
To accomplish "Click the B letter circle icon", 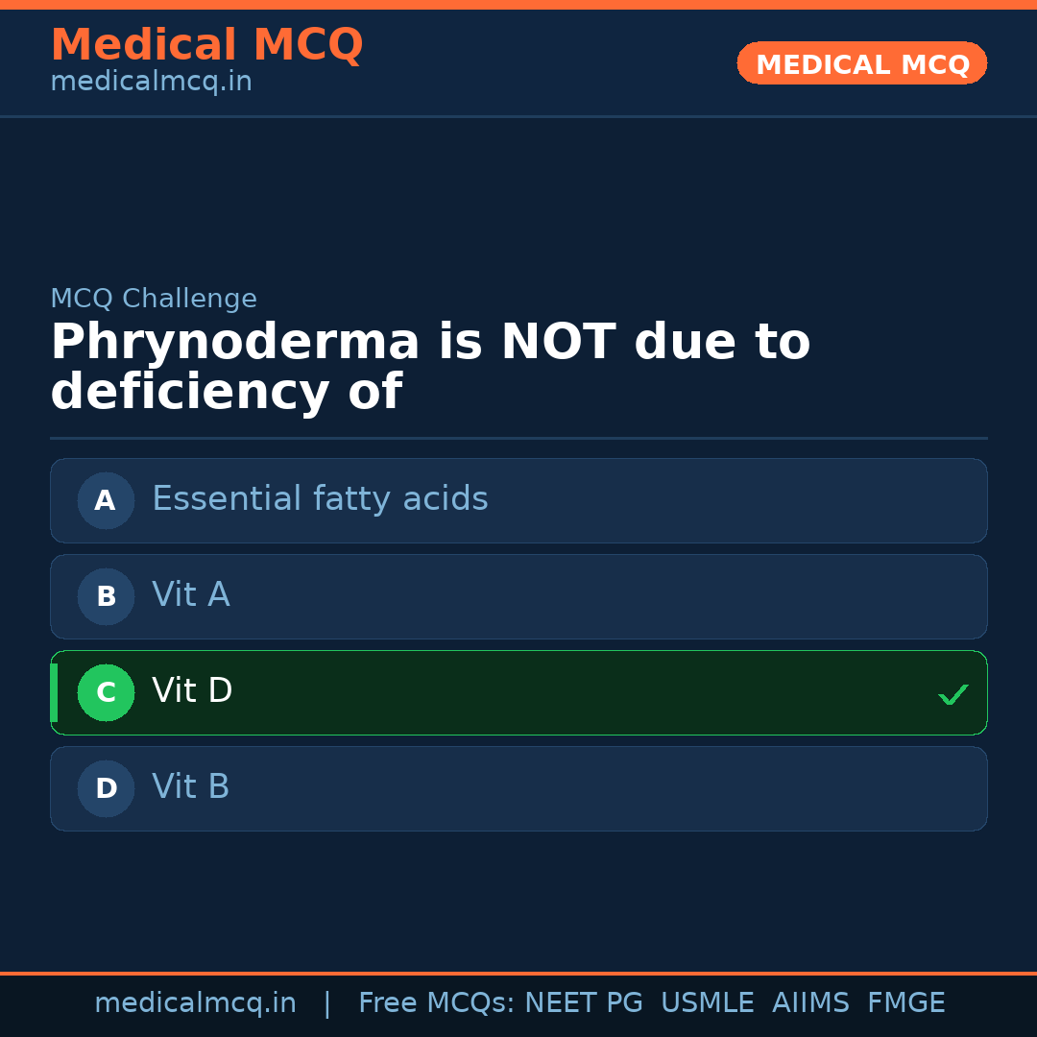I will (106, 596).
